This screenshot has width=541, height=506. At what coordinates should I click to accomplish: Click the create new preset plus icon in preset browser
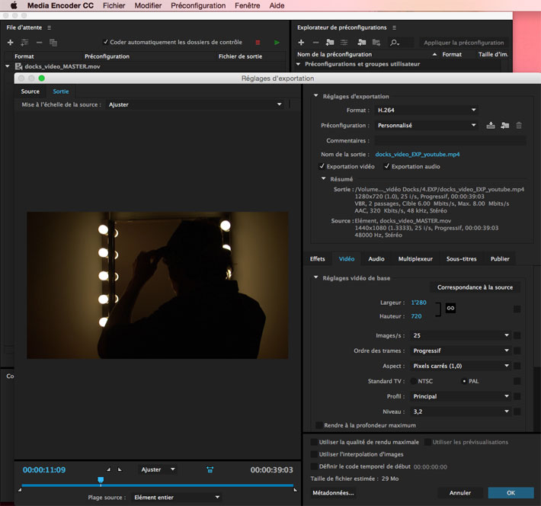(x=301, y=43)
